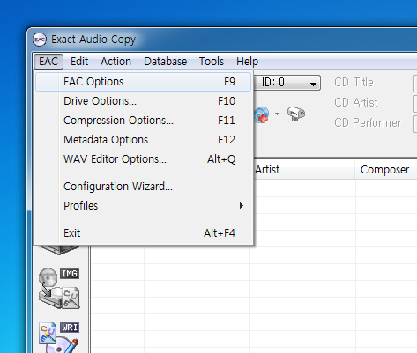
Task: Select WAV Editor Options entry
Action: tap(143, 159)
